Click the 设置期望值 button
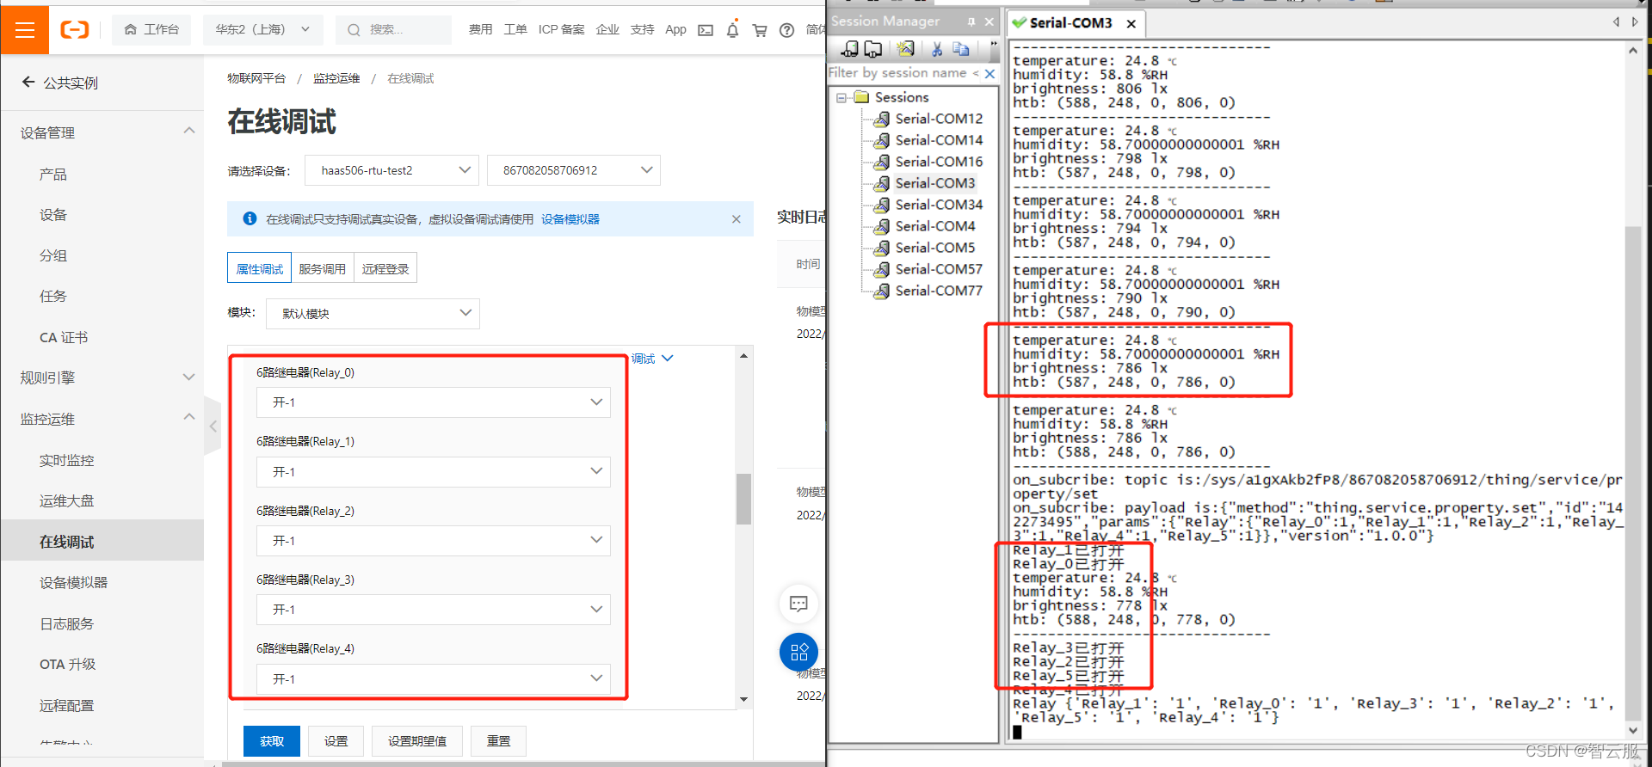This screenshot has height=767, width=1652. 417,741
